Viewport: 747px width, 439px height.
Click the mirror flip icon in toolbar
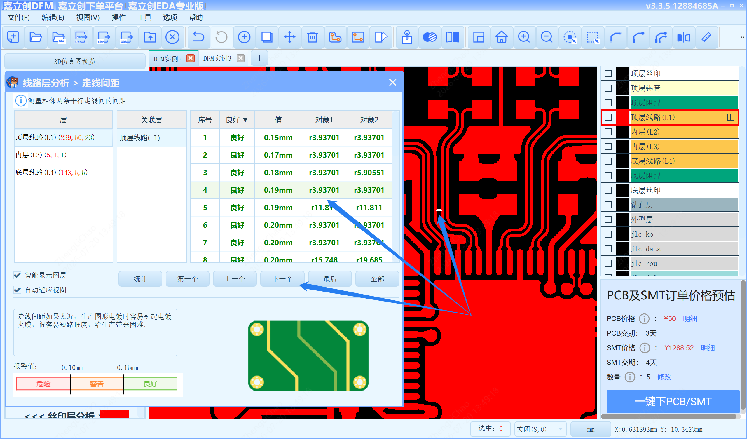pos(684,37)
